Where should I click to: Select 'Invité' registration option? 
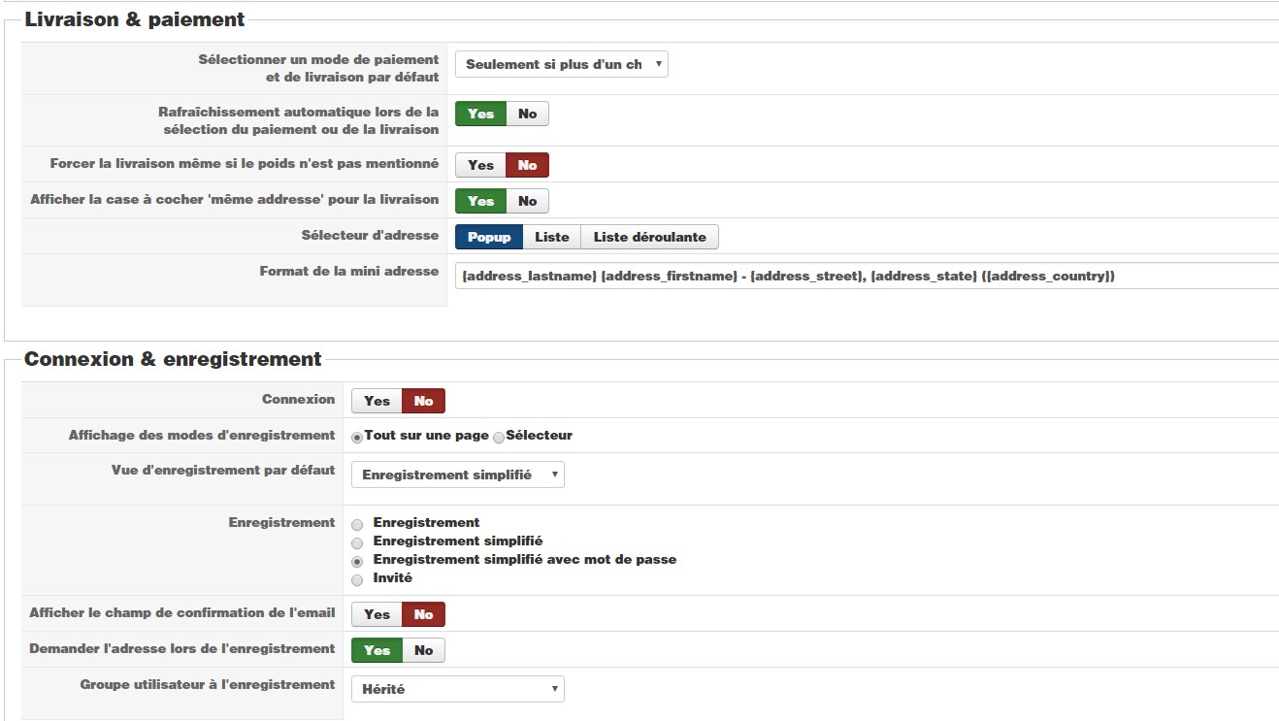357,579
